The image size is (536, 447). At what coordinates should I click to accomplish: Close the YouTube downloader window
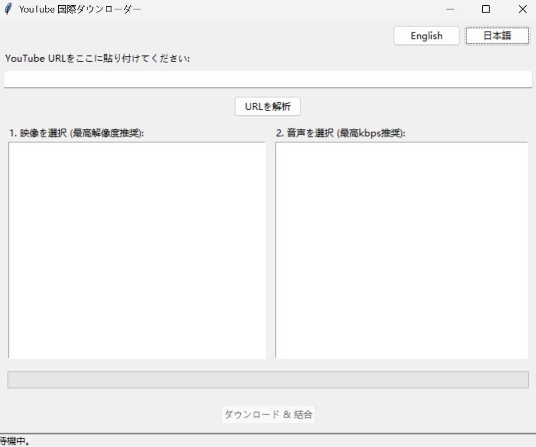(522, 9)
